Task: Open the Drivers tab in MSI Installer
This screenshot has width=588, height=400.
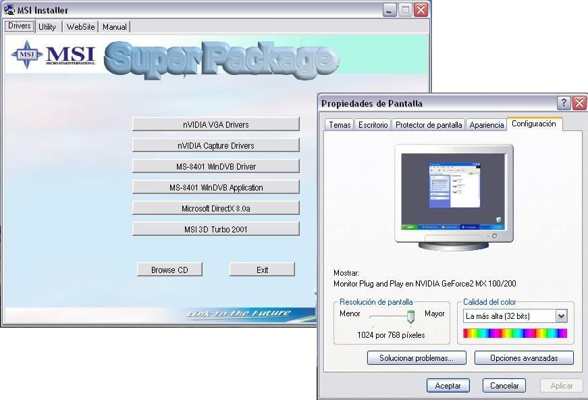Action: [20, 26]
